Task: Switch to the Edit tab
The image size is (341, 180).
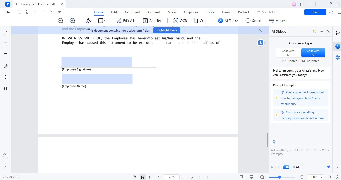Action: click(114, 12)
